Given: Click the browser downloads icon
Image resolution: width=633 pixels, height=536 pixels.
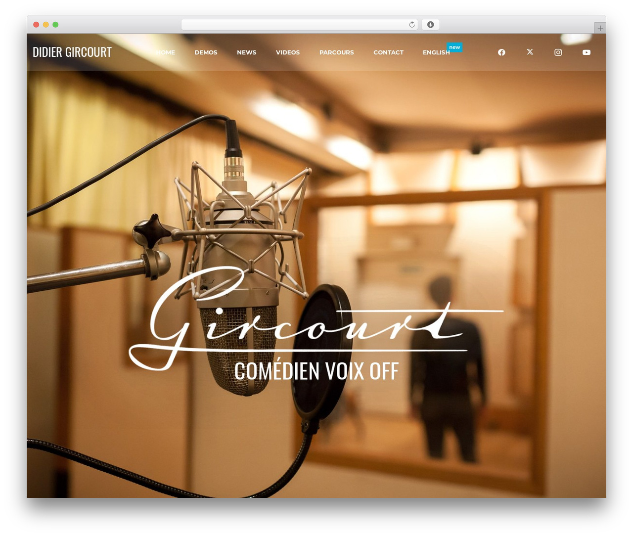Looking at the screenshot, I should (x=431, y=25).
